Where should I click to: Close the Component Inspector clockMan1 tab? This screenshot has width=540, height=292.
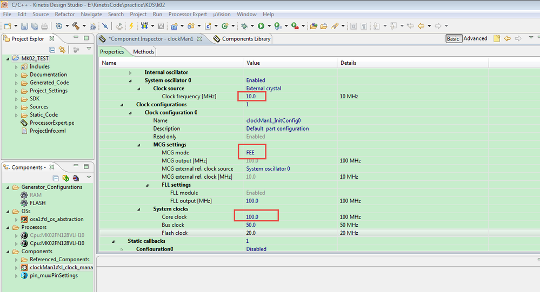[199, 39]
